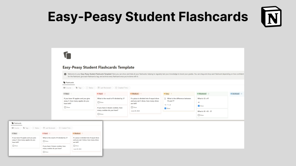This screenshot has width=296, height=166.
Task: Click the Notion logo in the banner
Action: 271,16
